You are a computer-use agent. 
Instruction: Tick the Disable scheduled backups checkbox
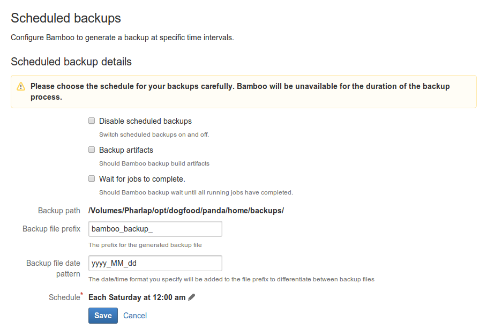coord(92,121)
